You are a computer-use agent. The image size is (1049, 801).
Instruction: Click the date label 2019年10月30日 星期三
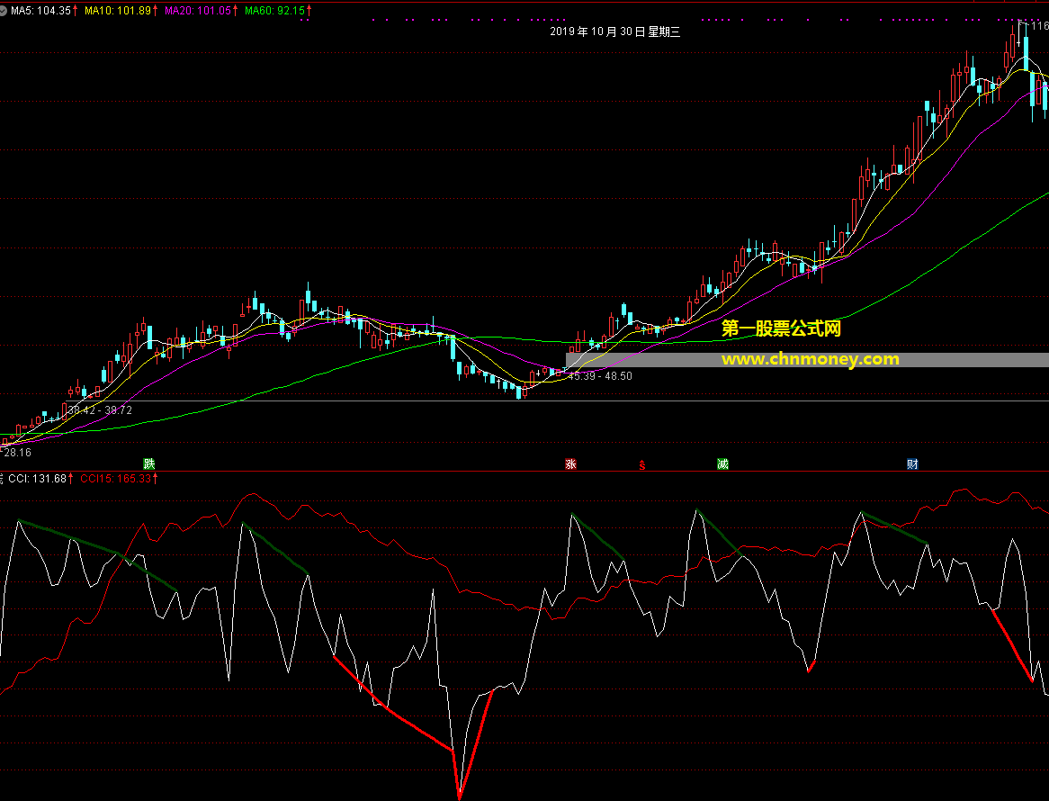click(x=614, y=31)
